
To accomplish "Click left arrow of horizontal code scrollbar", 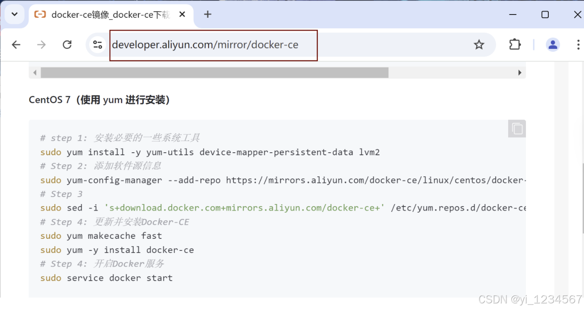I will pyautogui.click(x=35, y=73).
